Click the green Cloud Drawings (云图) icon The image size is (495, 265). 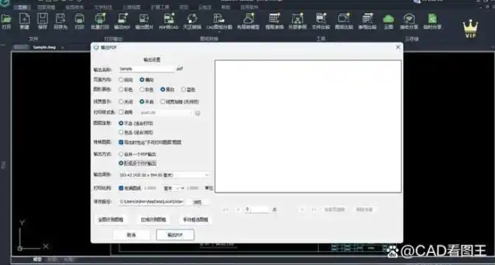click(x=388, y=19)
